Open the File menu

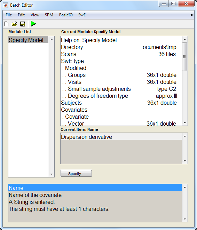[9, 15]
